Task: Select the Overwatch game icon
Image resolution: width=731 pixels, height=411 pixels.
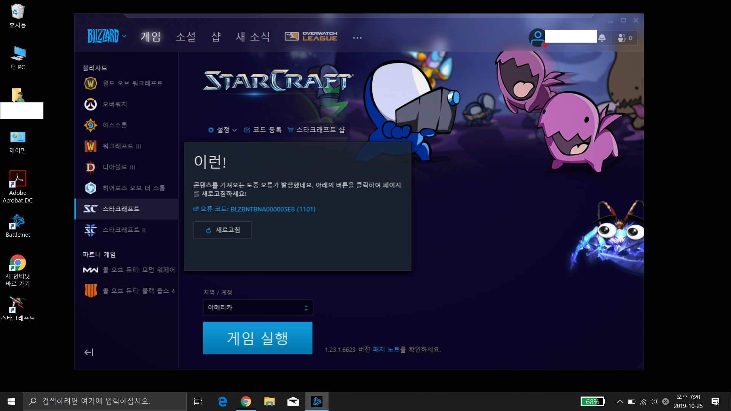Action: click(x=91, y=104)
